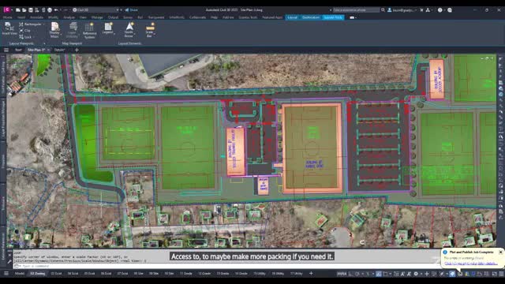Open the Annotate ribbon tab
Image resolution: width=505 pixels, height=284 pixels.
tap(37, 17)
